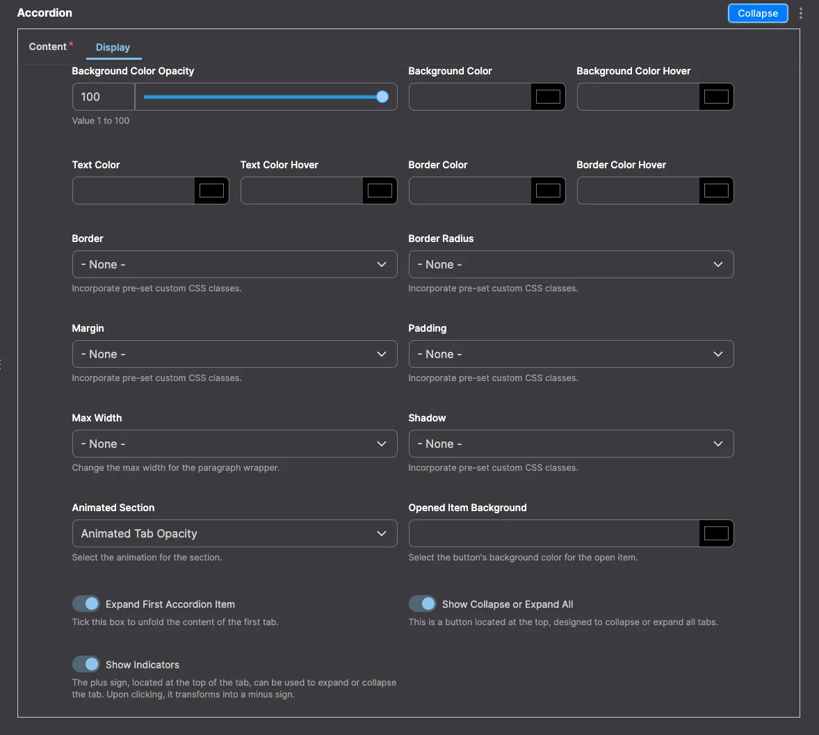Open the Animated Section dropdown

click(234, 533)
